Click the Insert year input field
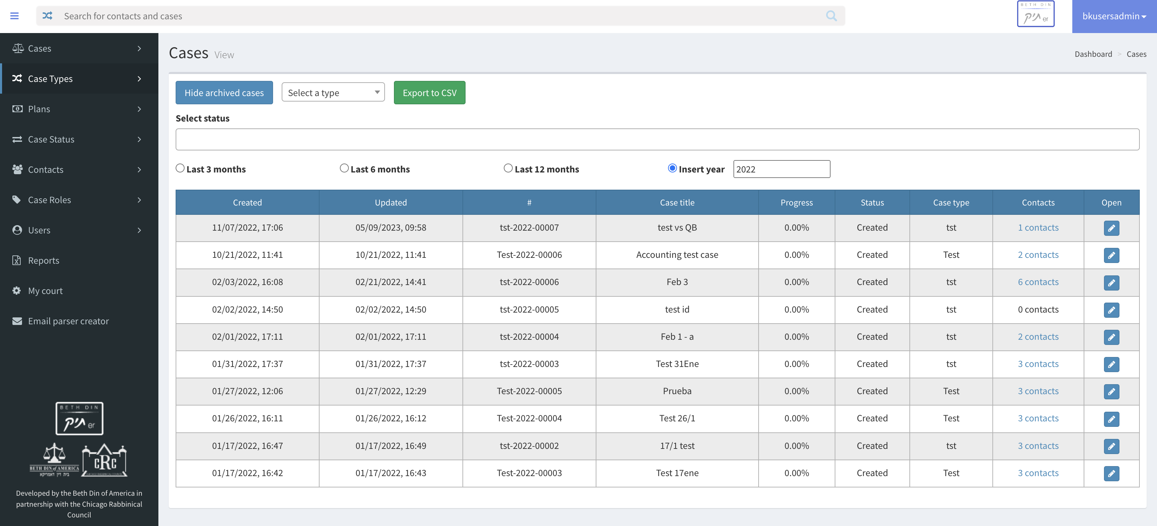 (x=781, y=169)
